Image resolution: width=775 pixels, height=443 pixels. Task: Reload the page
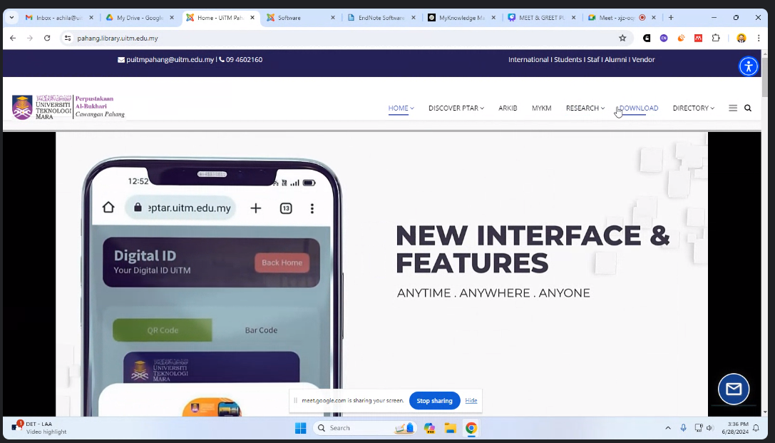(x=47, y=38)
